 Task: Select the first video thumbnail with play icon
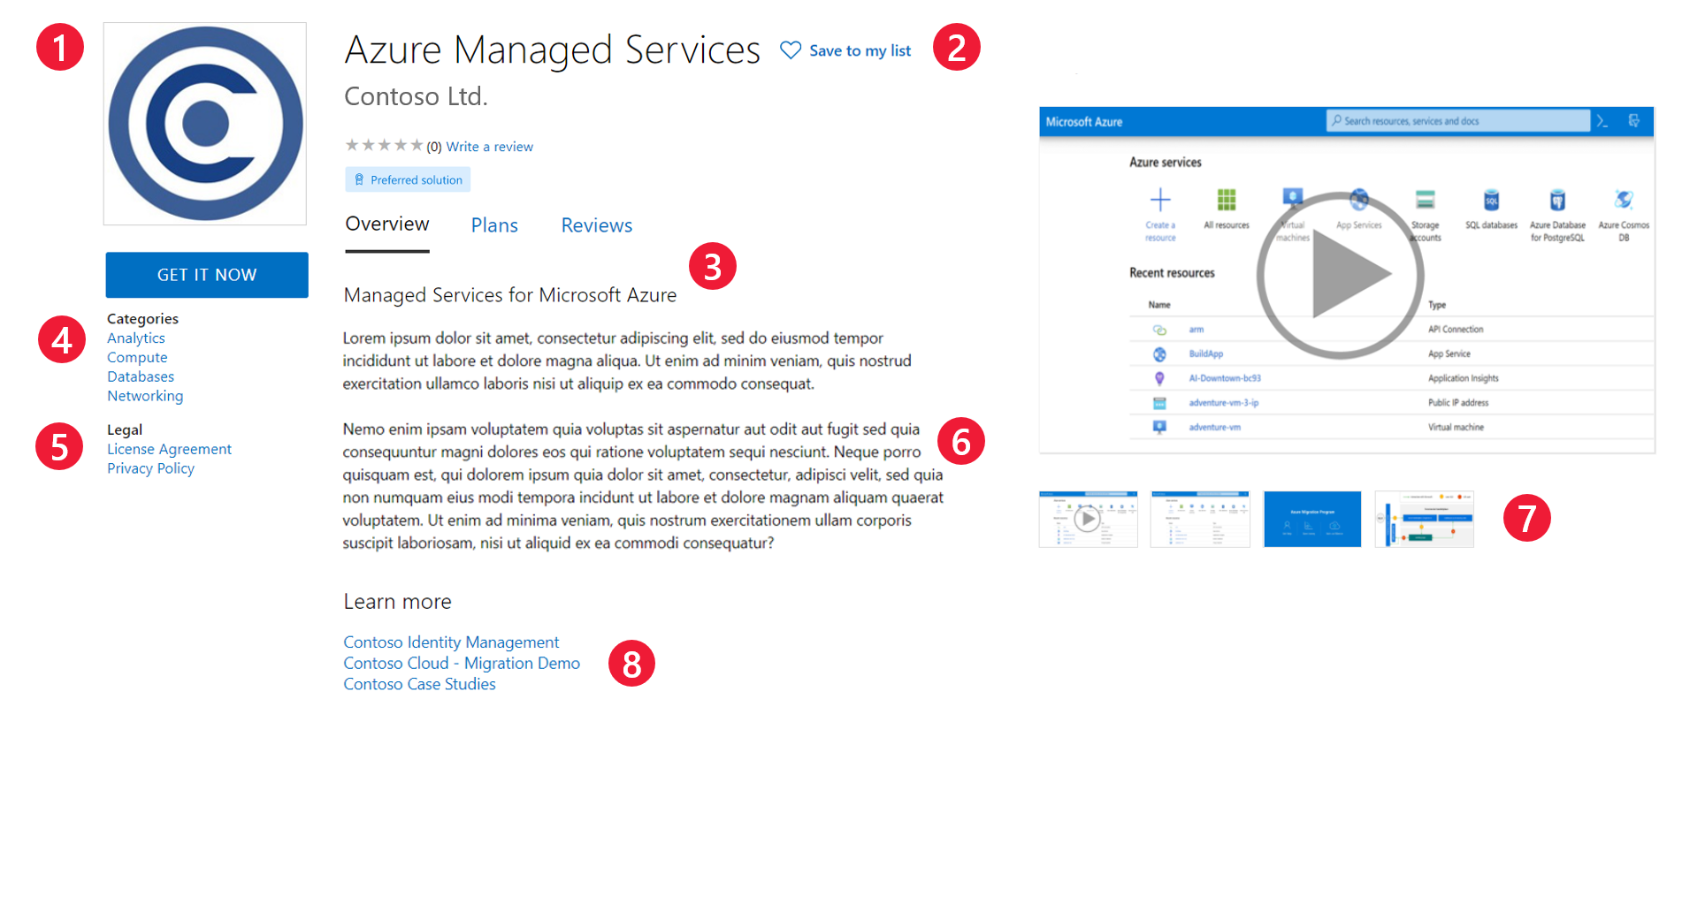point(1088,519)
